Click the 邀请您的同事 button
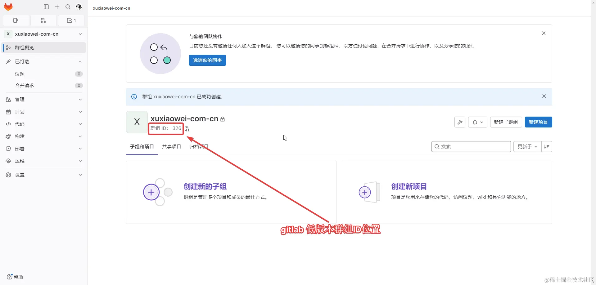596x285 pixels. [x=207, y=60]
